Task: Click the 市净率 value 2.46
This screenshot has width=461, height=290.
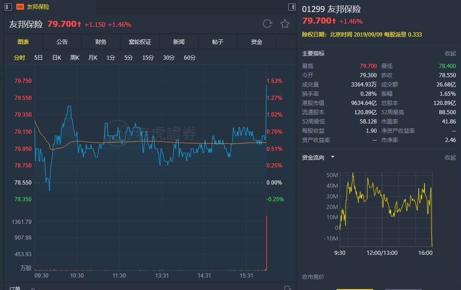Action: click(450, 140)
